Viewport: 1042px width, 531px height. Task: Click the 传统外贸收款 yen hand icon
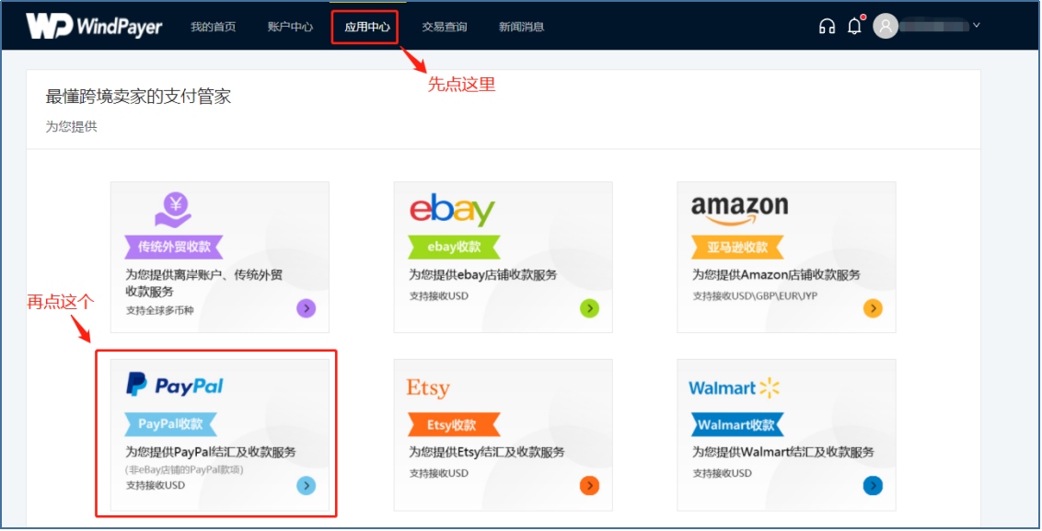[173, 211]
